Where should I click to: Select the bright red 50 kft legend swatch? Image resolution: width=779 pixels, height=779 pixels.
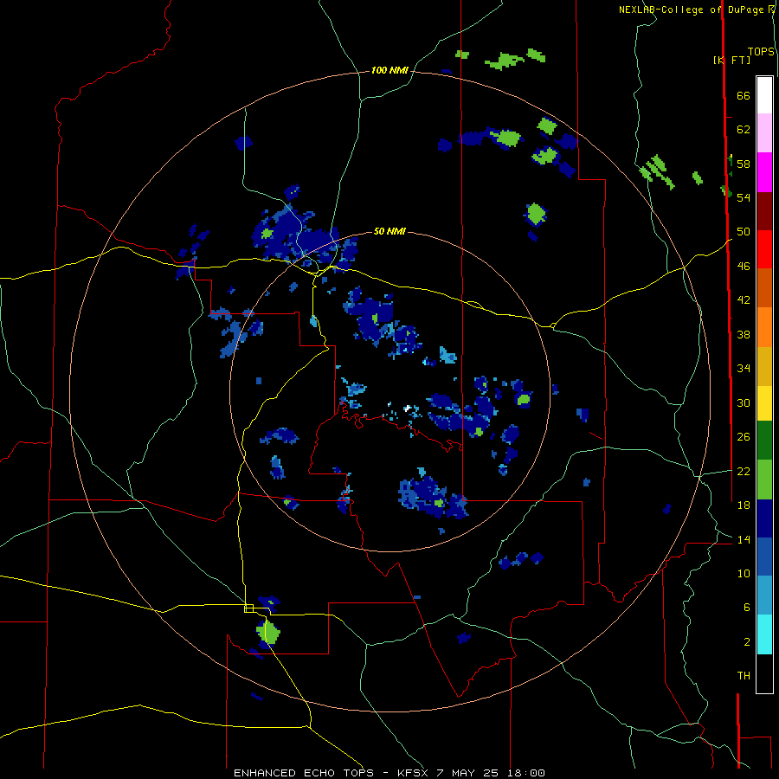click(x=764, y=249)
